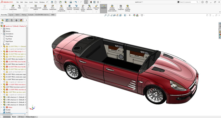The height and width of the screenshot is (118, 221).
Task: Activate the Select cursor tool
Action: [x=86, y=2]
